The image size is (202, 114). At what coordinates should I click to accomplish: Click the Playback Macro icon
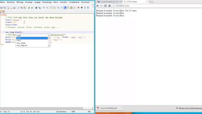[x=85, y=8]
